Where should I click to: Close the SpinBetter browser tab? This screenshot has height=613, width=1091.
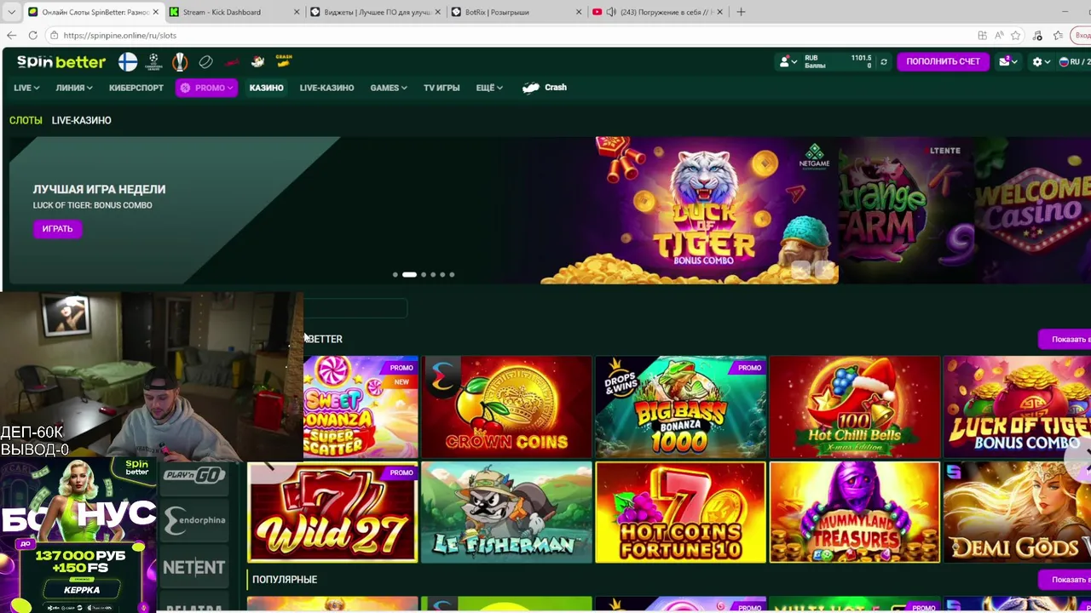(x=156, y=12)
